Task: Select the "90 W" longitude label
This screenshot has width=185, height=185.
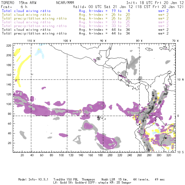Action: 103,41
